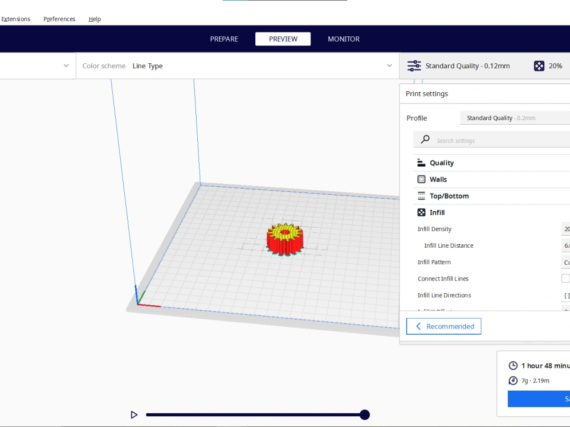Click the 'Infill Line Distance' label
The width and height of the screenshot is (570, 427).
[x=449, y=245]
